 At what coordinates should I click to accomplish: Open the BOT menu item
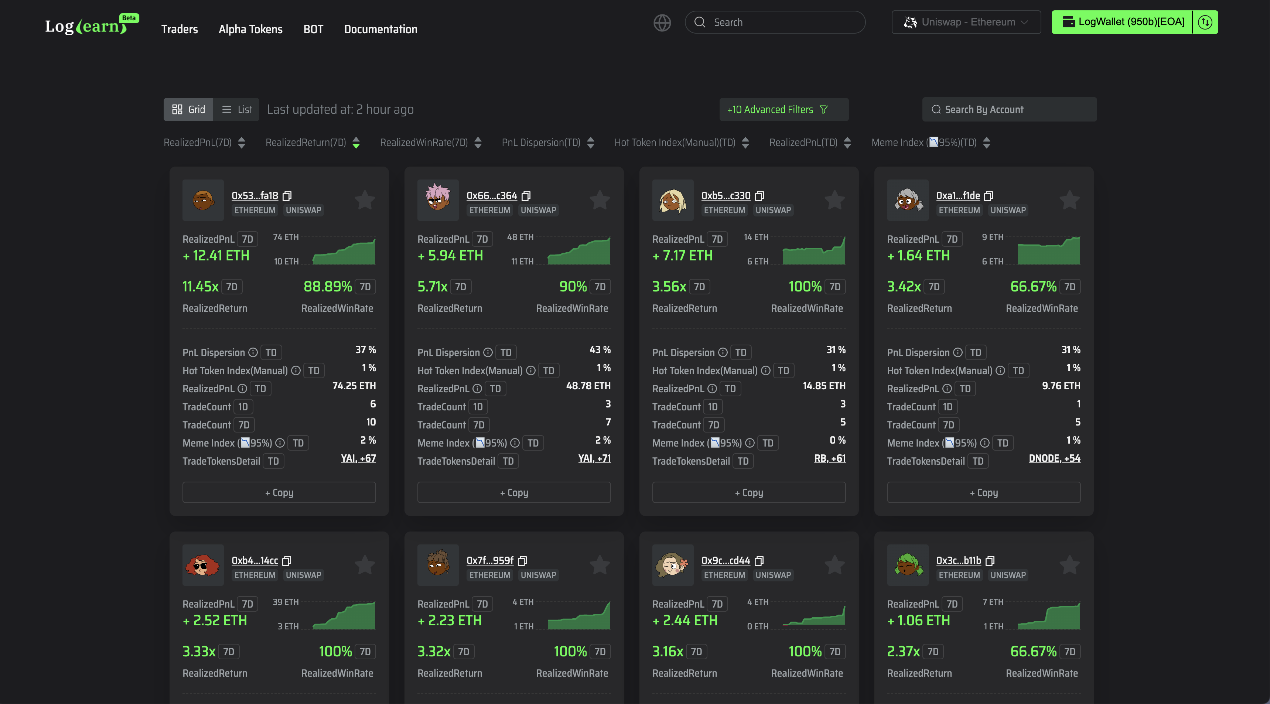(x=313, y=29)
